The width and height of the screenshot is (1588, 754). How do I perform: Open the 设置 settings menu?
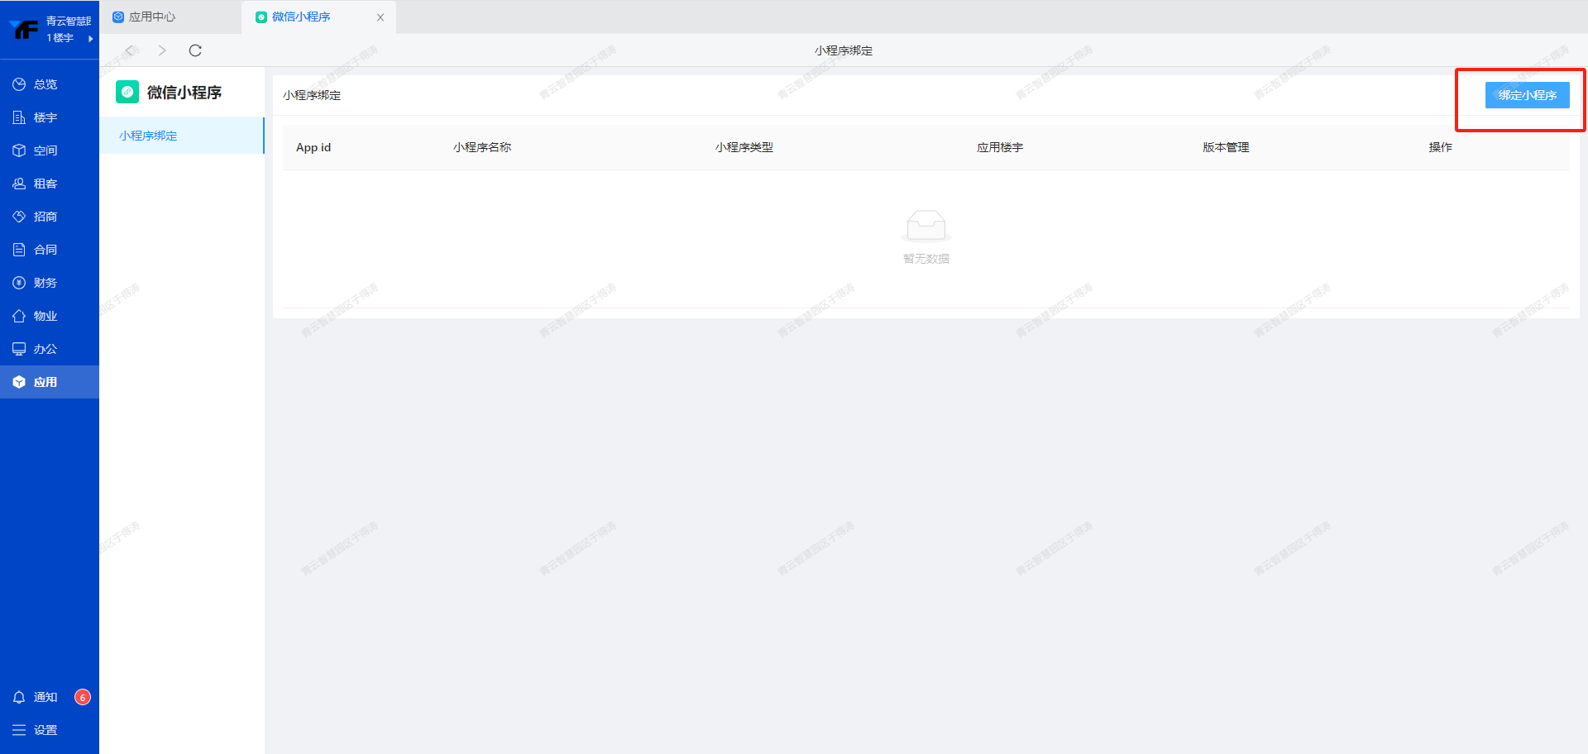coord(45,730)
